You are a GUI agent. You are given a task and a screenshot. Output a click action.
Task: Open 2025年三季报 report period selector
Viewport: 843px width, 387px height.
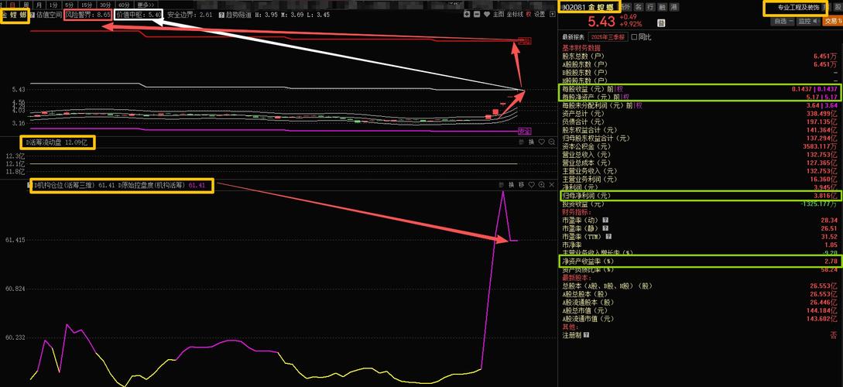click(608, 37)
